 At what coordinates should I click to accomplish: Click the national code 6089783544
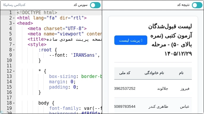(125, 107)
